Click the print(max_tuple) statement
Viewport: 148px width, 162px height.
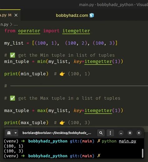click(26, 123)
